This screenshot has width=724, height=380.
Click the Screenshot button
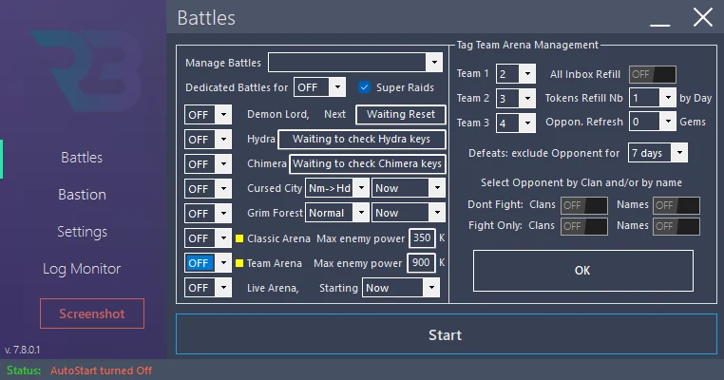[x=92, y=313]
